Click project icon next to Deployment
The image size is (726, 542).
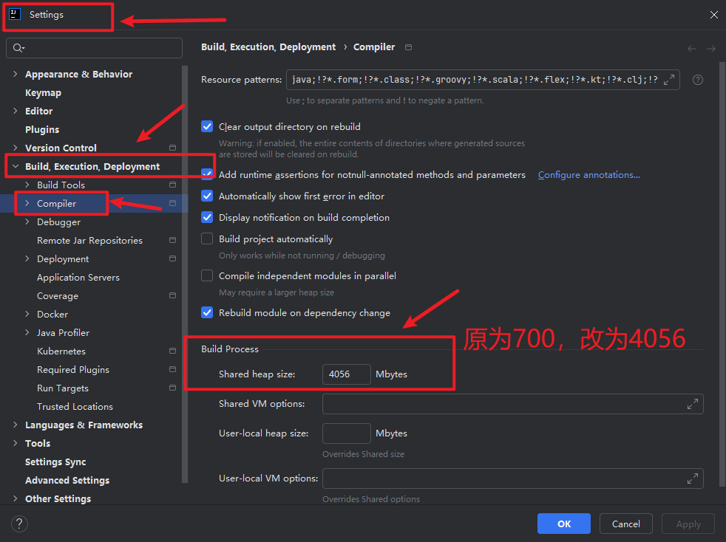pyautogui.click(x=173, y=258)
